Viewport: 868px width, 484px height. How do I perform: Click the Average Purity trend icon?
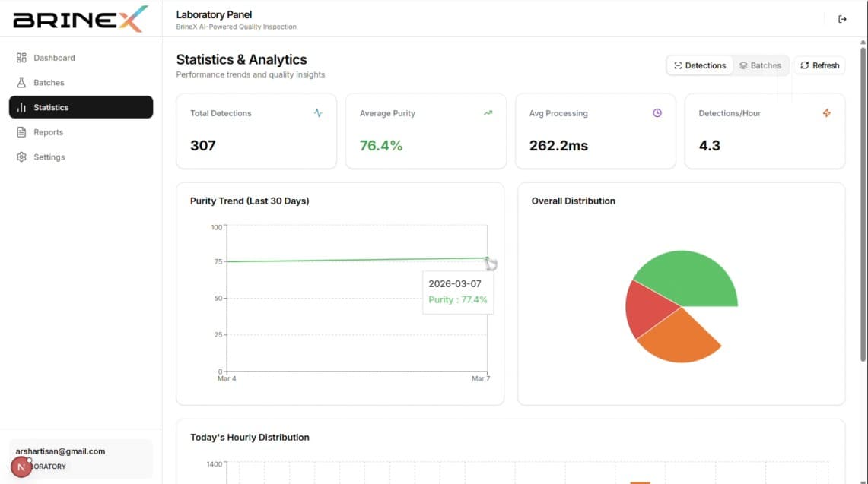point(488,113)
